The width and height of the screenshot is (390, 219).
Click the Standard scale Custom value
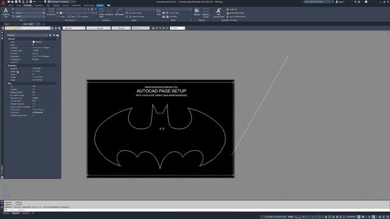click(35, 98)
